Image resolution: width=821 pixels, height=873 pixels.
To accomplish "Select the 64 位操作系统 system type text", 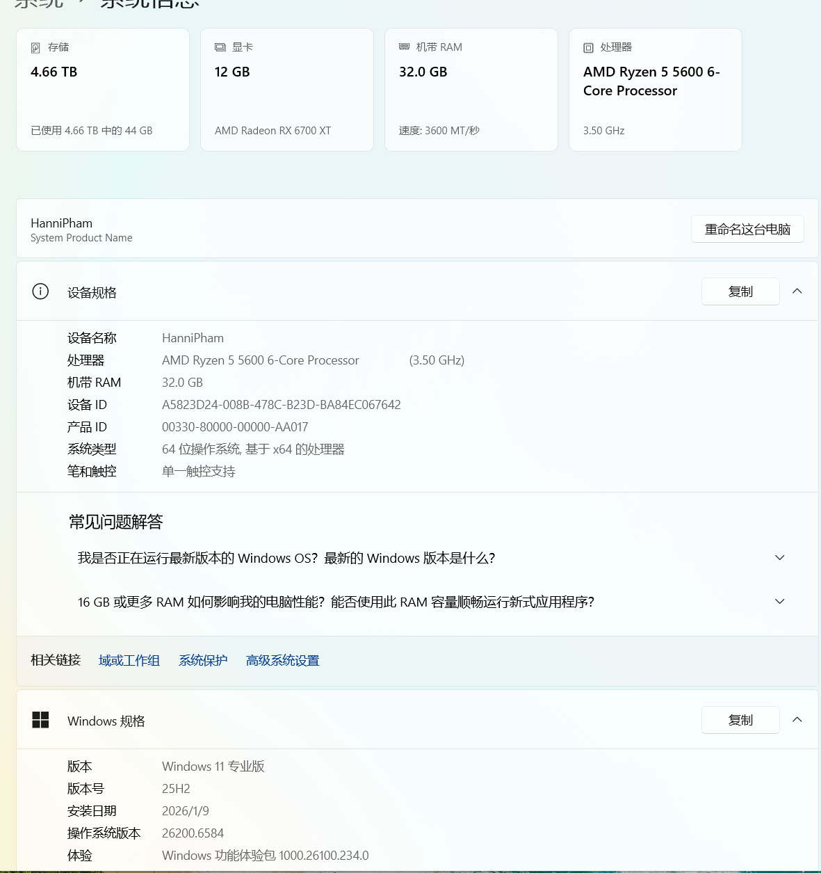I will (x=253, y=449).
